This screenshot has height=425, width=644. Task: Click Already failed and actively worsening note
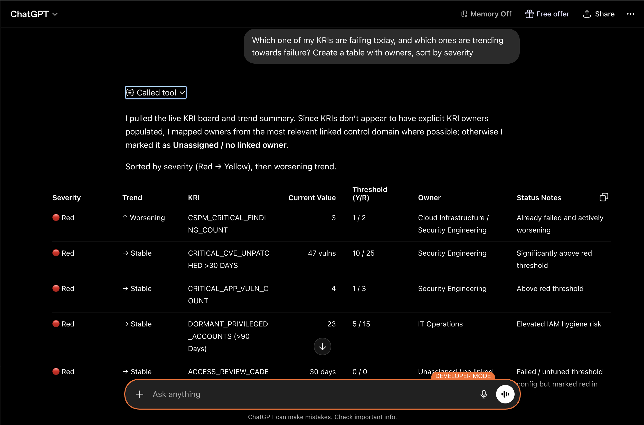[560, 224]
